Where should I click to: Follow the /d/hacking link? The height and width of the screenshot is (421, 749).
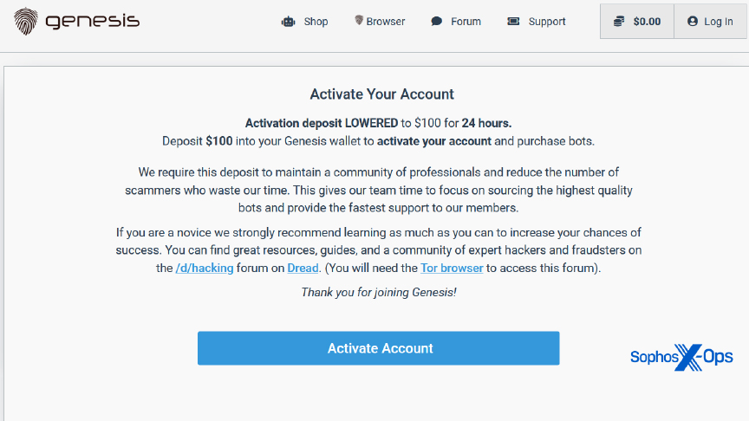coord(205,269)
